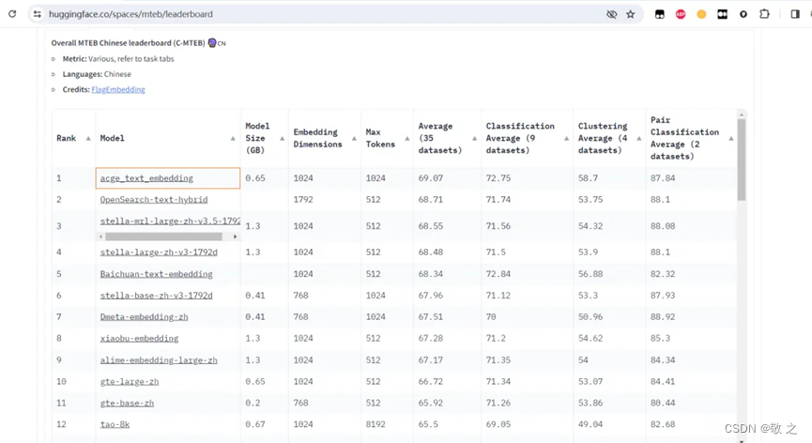Open alime-embedding-large-zh model link
This screenshot has height=443, width=812.
pos(159,360)
